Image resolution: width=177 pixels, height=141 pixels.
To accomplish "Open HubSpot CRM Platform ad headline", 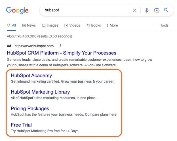I will point(62,53).
